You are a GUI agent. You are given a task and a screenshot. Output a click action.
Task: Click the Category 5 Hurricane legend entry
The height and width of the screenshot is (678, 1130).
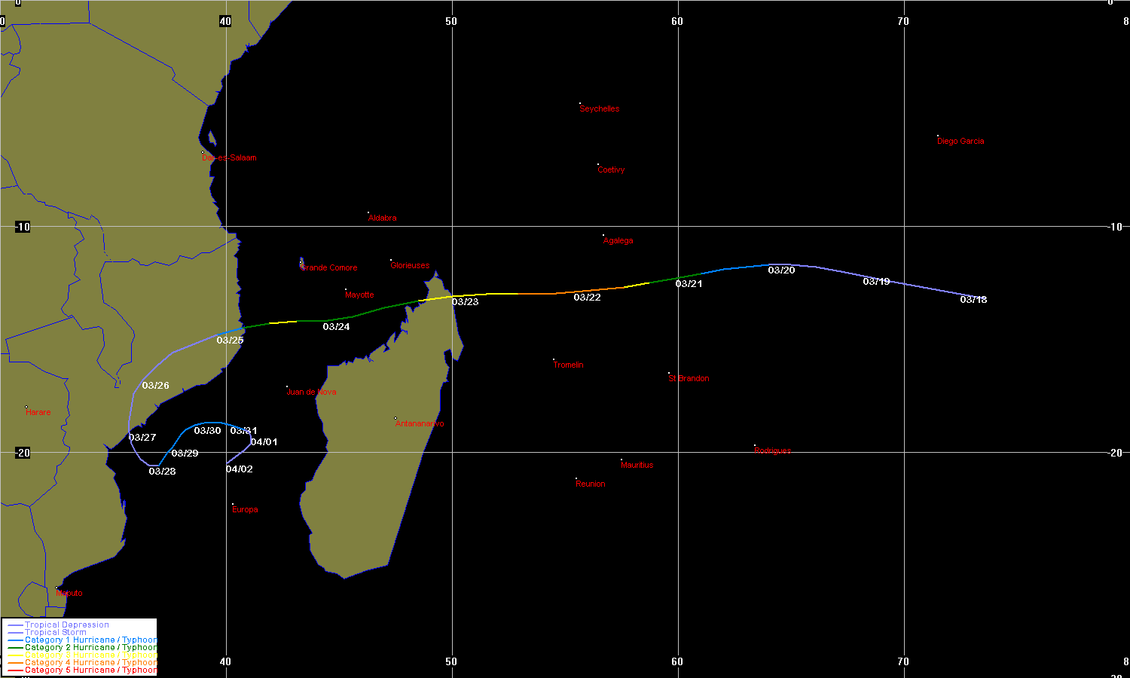click(x=90, y=670)
